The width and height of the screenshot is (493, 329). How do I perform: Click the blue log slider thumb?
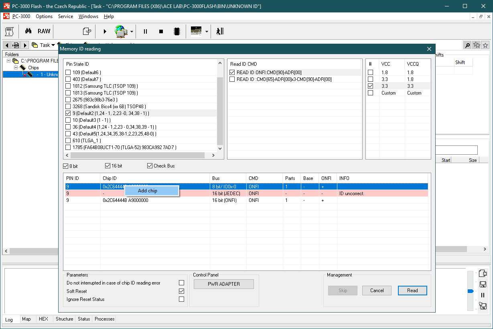point(471,291)
